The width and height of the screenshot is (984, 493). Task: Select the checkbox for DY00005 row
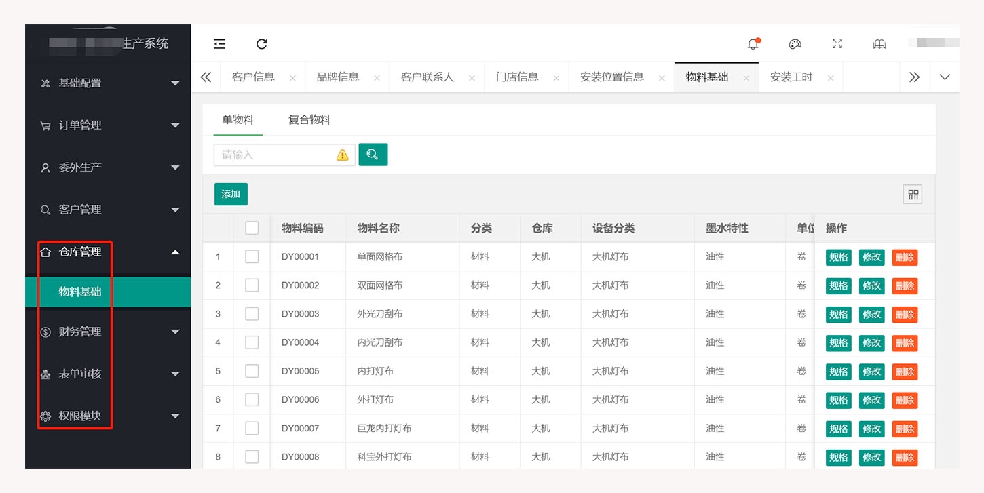click(252, 371)
